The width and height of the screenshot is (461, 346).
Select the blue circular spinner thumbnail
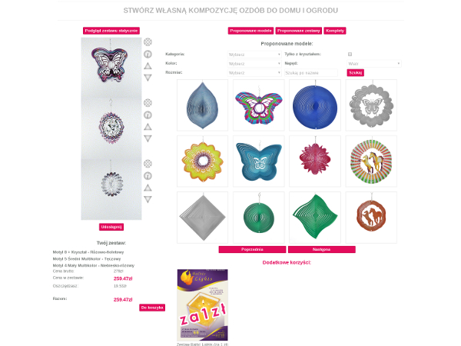(x=315, y=105)
